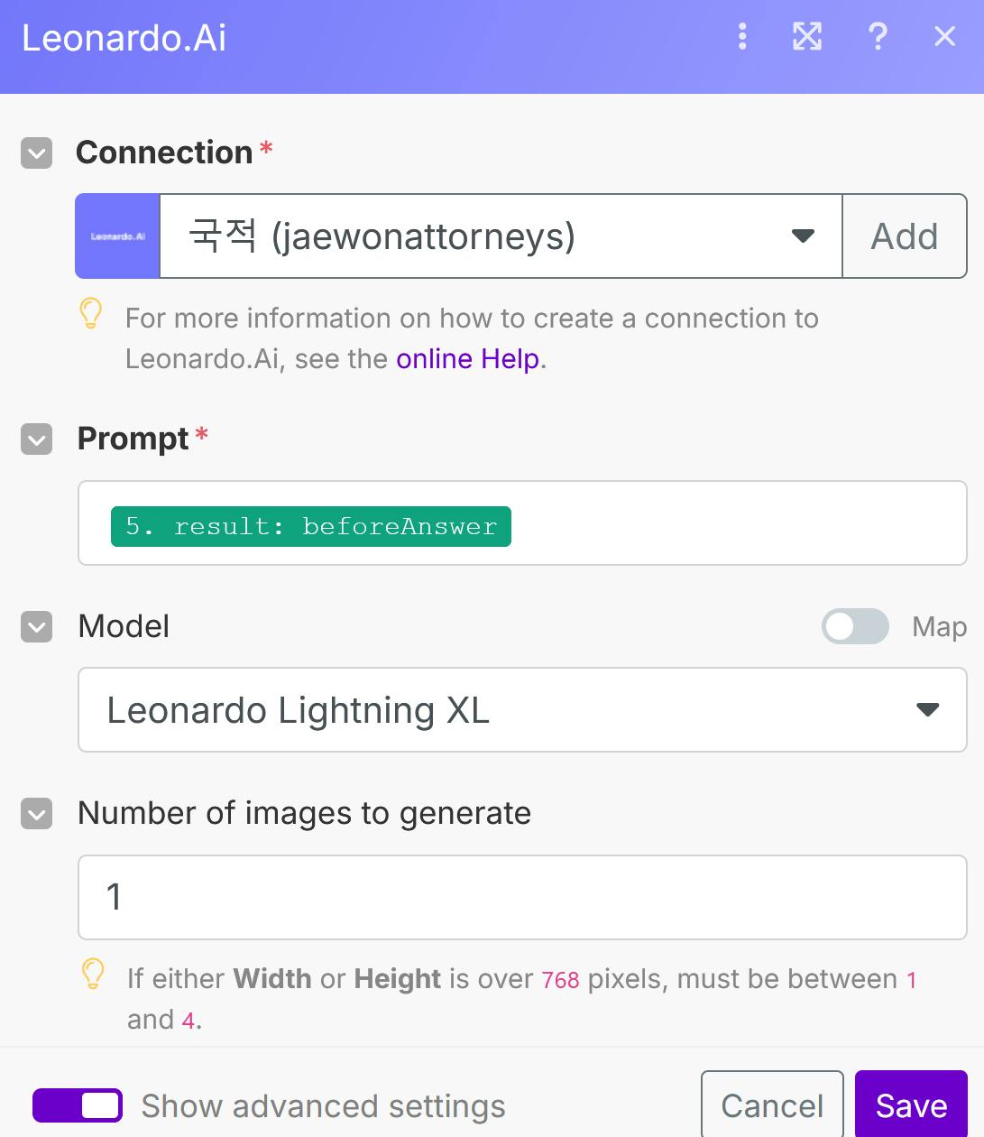
Task: Click the expand to fullscreen icon
Action: click(x=807, y=37)
